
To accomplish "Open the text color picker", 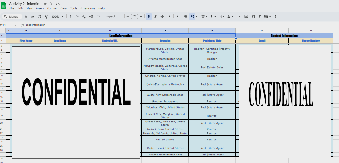I will pos(169,17).
